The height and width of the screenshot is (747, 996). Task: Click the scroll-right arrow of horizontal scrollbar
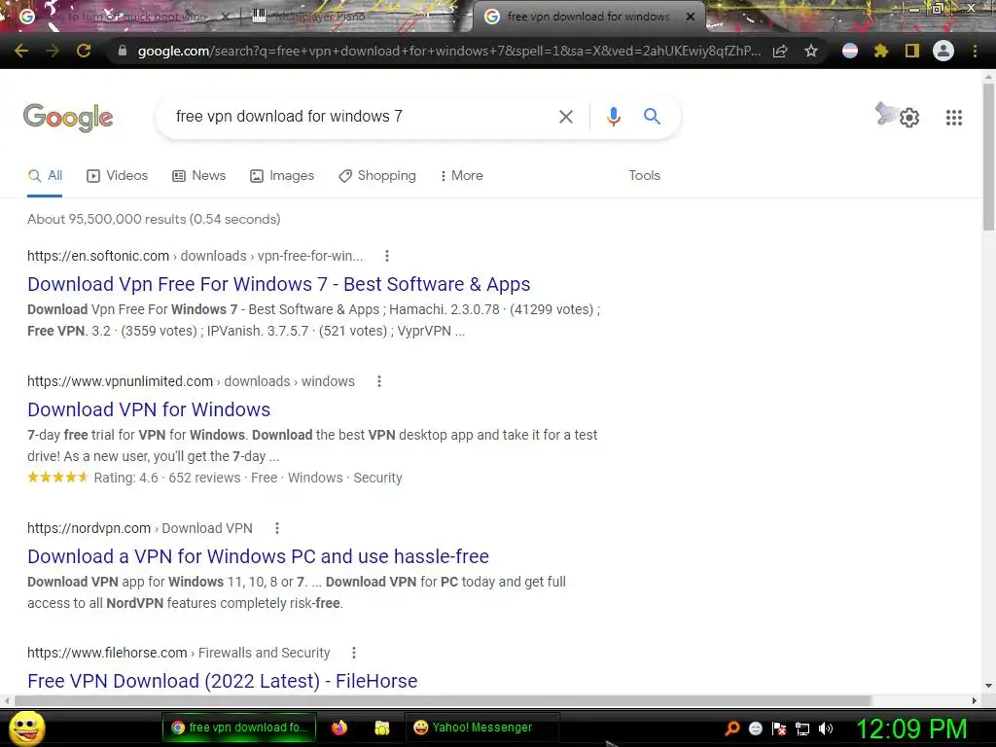coord(975,700)
